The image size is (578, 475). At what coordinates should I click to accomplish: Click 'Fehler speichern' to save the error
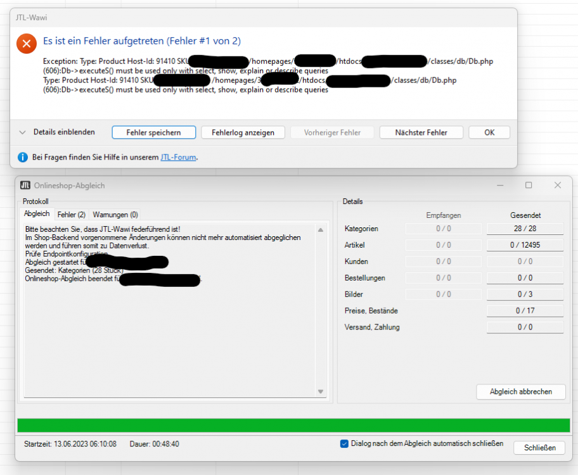[154, 132]
